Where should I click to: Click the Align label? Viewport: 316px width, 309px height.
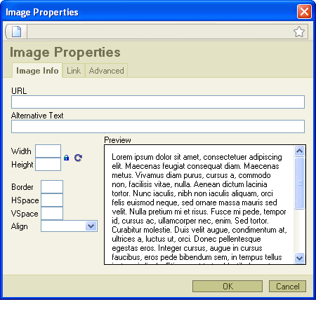pos(20,226)
